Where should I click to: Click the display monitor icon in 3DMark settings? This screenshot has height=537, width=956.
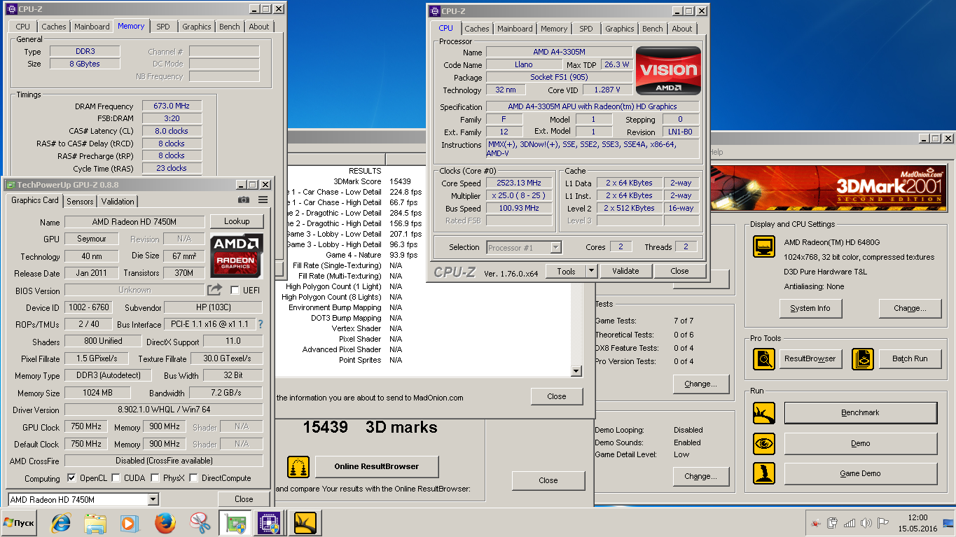[x=763, y=246]
